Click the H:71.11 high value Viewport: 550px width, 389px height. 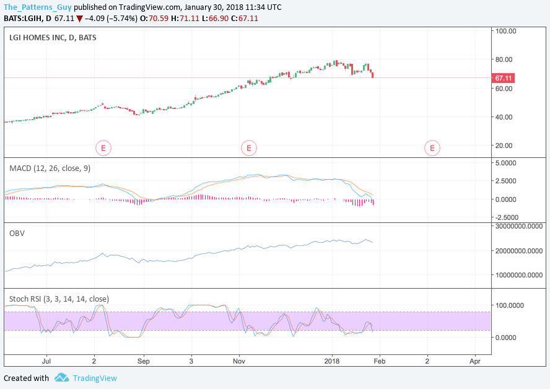pyautogui.click(x=185, y=18)
